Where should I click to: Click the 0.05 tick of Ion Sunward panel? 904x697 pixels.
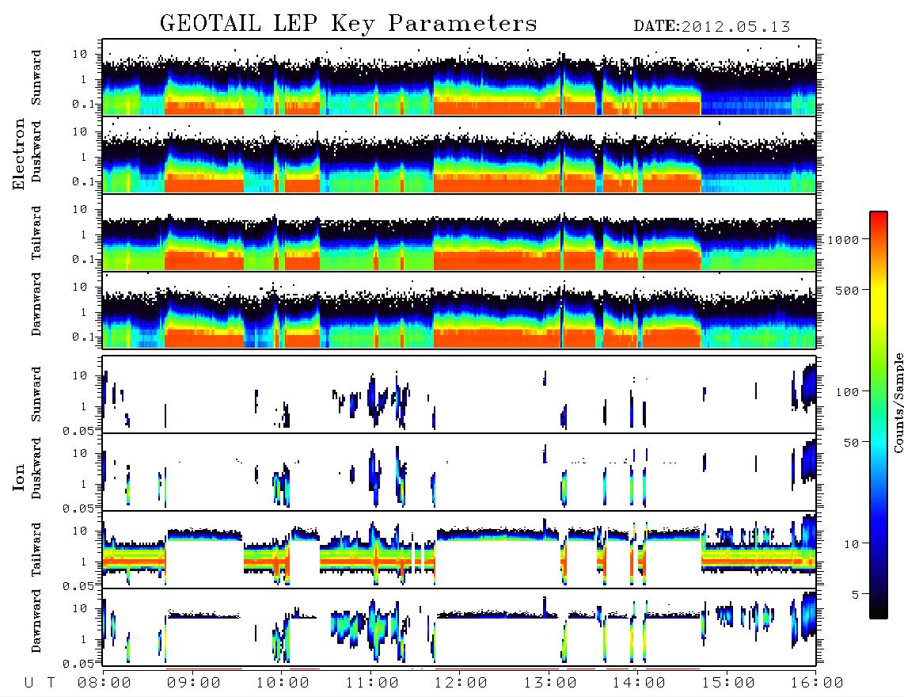coord(78,431)
